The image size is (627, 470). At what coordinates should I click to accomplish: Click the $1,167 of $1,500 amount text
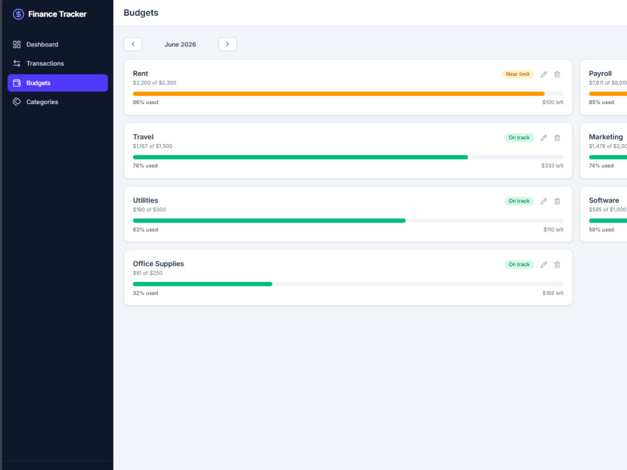(153, 146)
